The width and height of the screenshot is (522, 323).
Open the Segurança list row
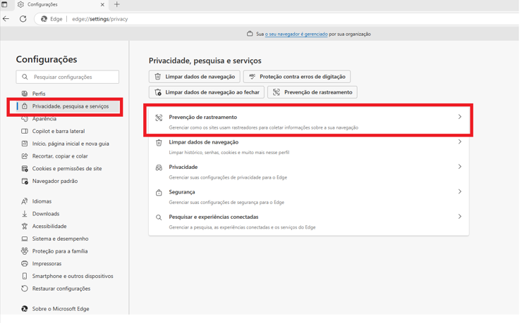point(308,196)
